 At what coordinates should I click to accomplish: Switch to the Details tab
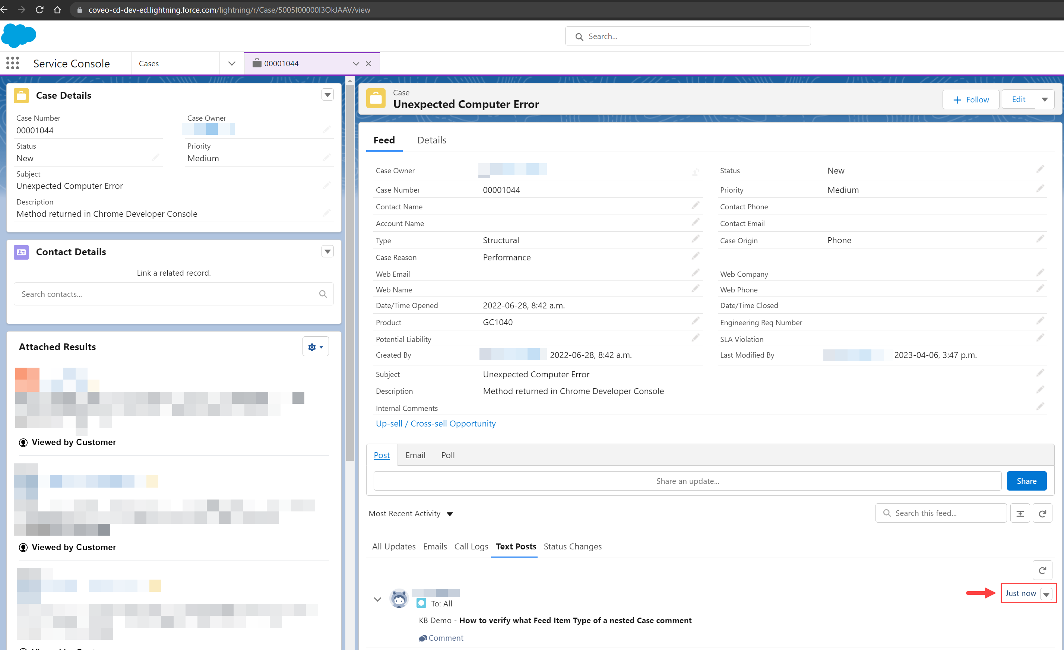pos(432,140)
